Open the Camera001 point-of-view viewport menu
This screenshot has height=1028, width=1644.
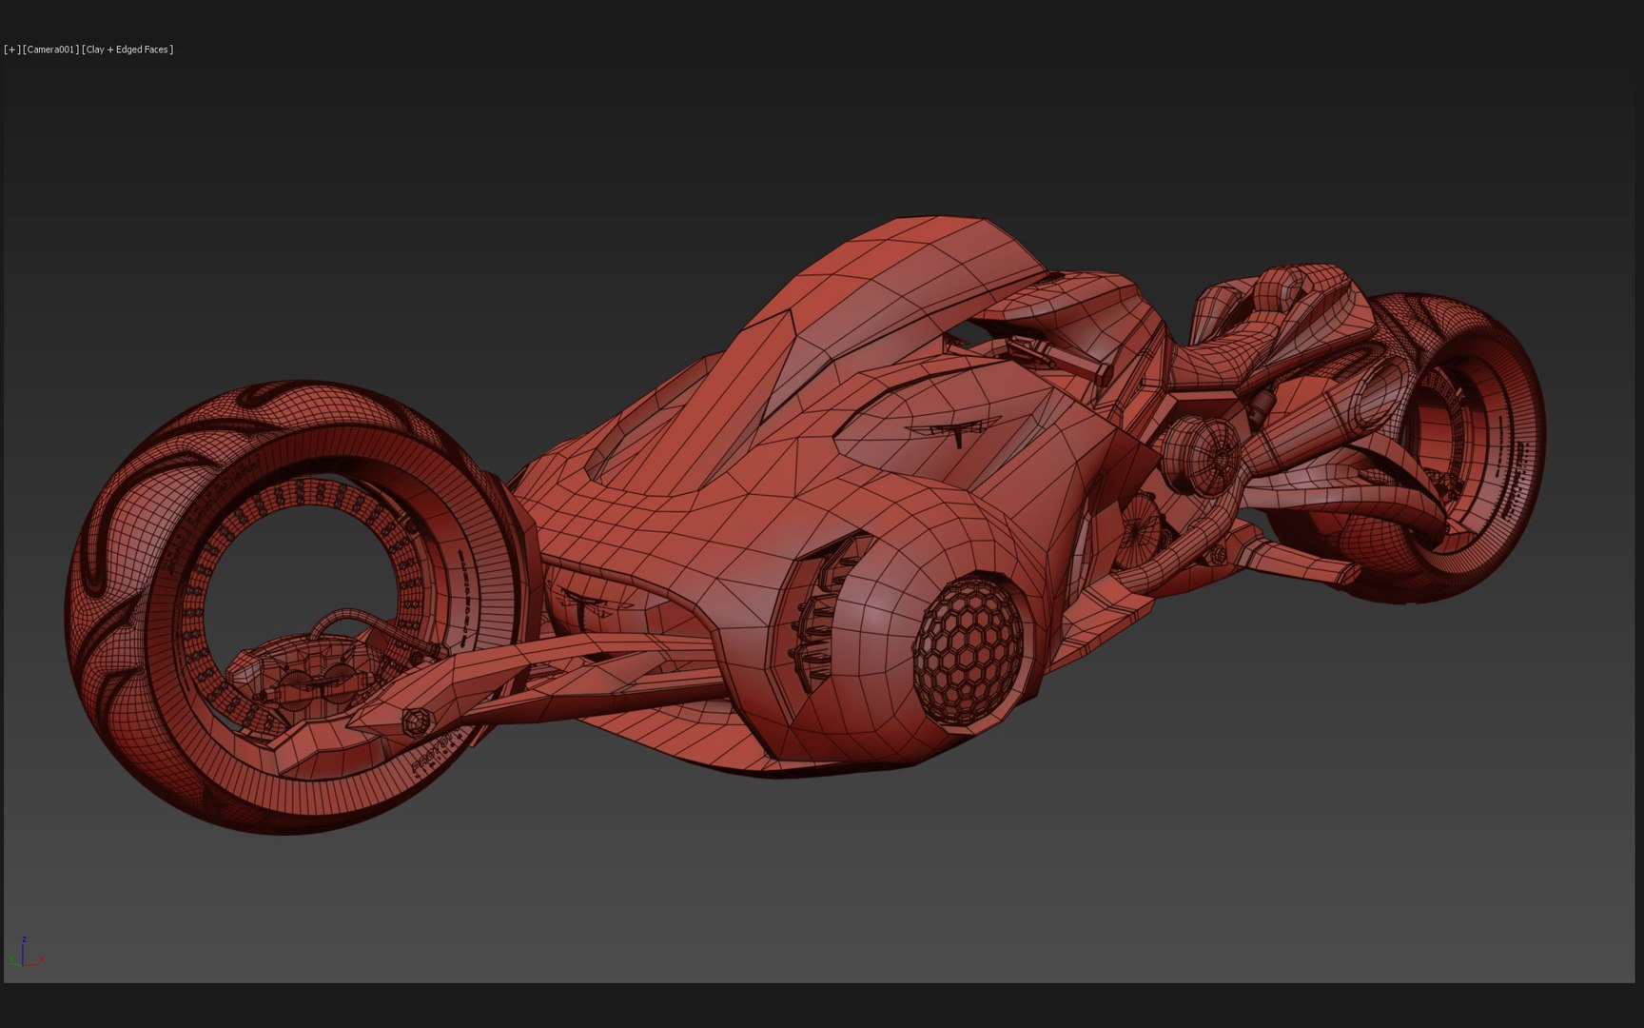51,49
